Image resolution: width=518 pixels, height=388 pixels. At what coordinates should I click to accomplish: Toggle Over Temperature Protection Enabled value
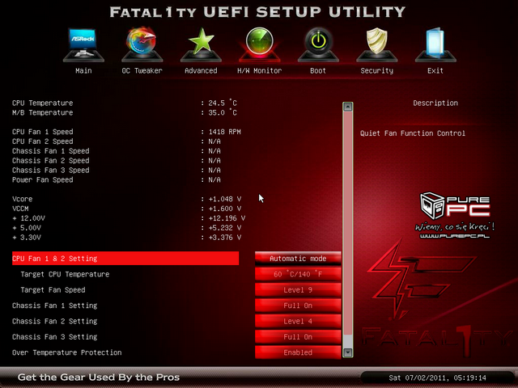coord(298,352)
